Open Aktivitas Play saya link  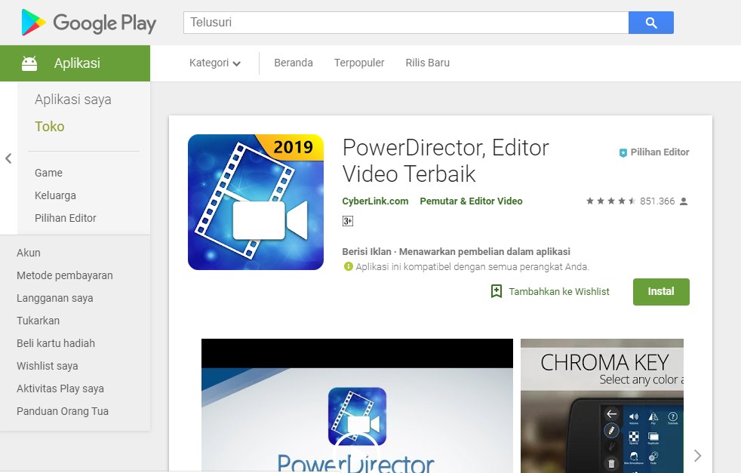tap(60, 389)
